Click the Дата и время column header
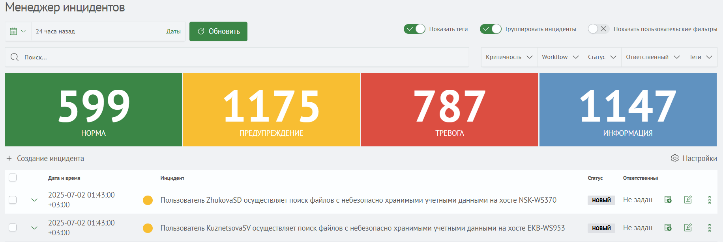 coord(64,178)
